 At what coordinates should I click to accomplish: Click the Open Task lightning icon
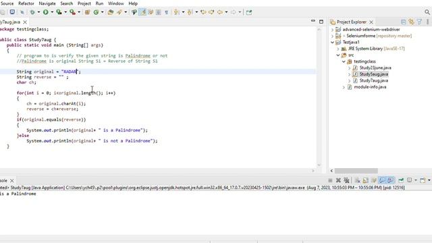[119, 12]
